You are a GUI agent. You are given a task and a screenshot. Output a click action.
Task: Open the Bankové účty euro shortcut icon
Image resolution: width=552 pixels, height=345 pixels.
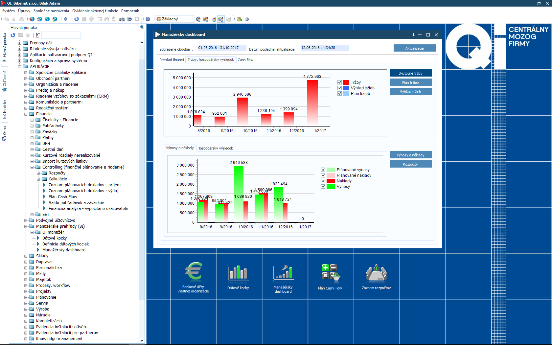(x=193, y=271)
